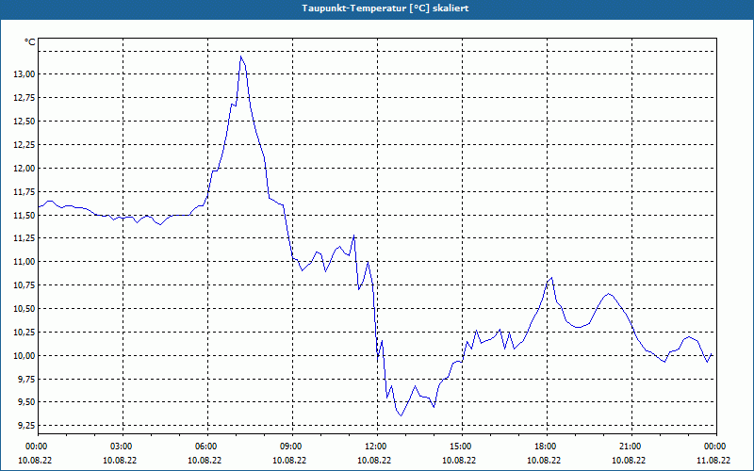Click the 15:00 time axis label
This screenshot has width=754, height=471.
pos(462,447)
